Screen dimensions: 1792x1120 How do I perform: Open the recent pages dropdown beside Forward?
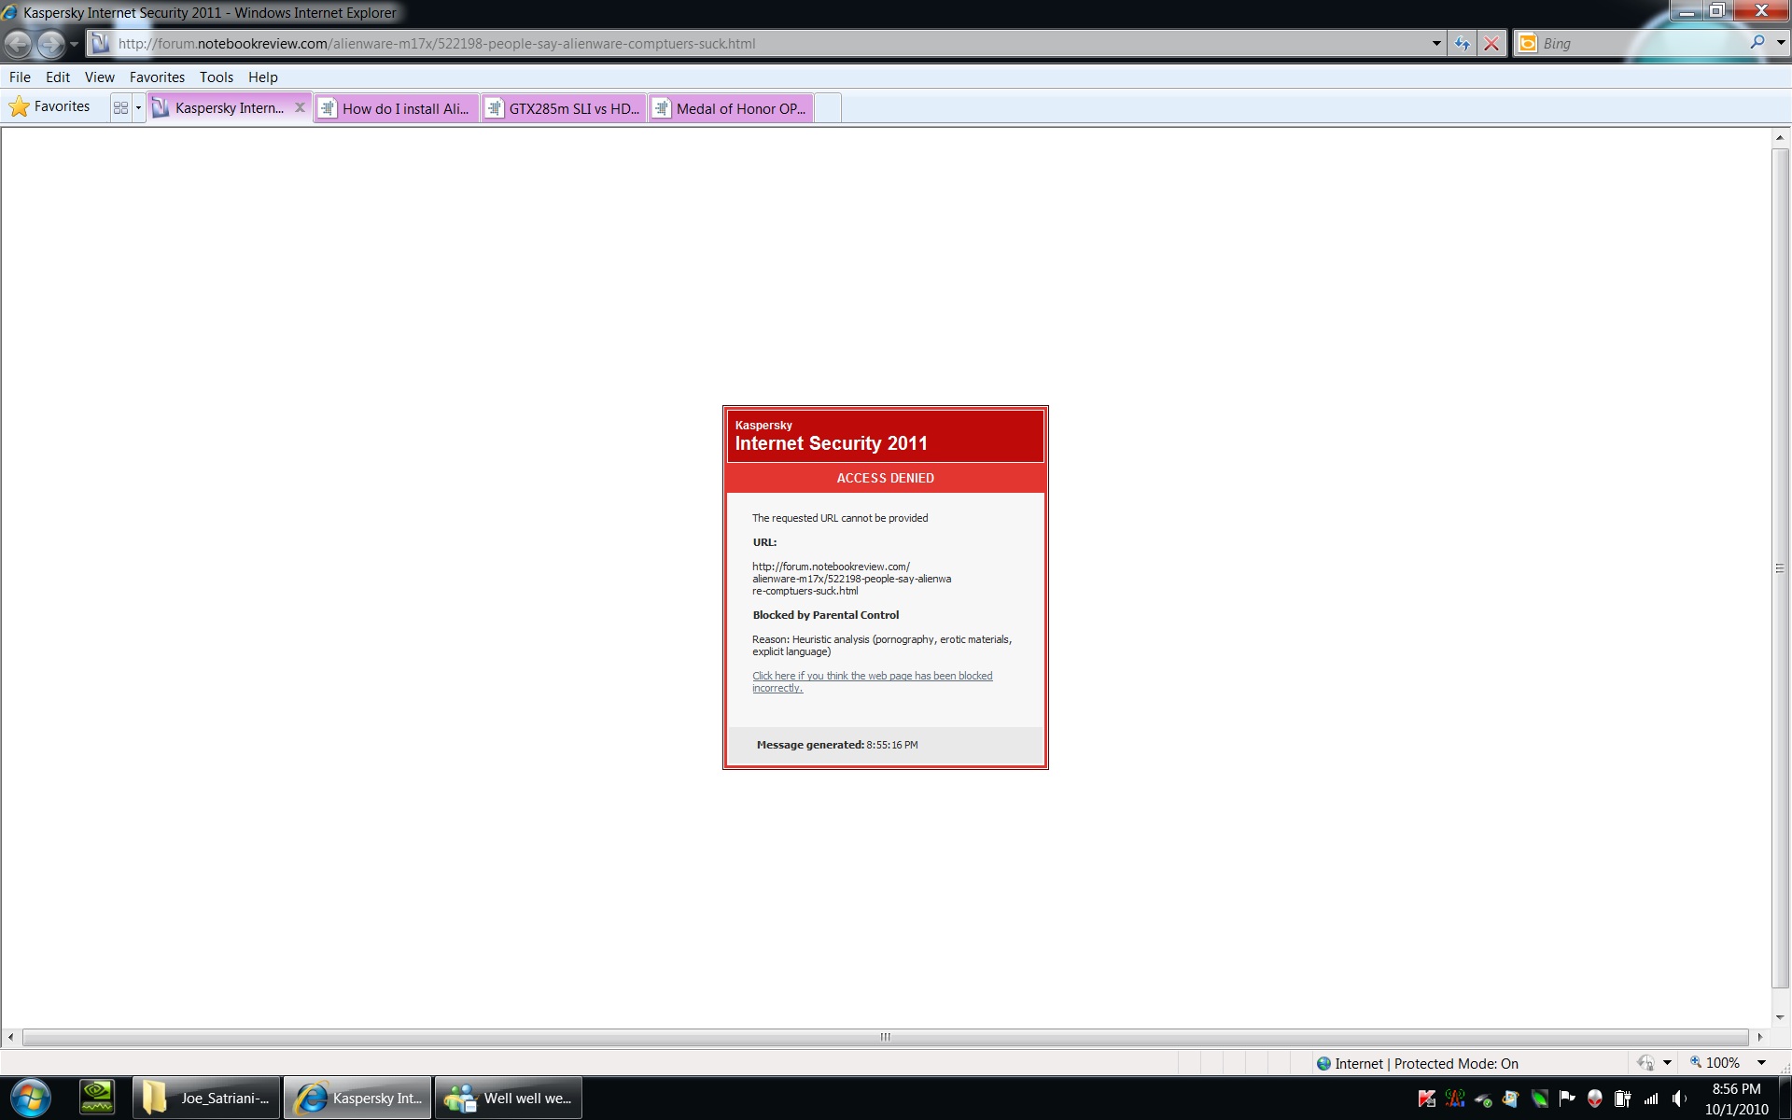pos(74,44)
